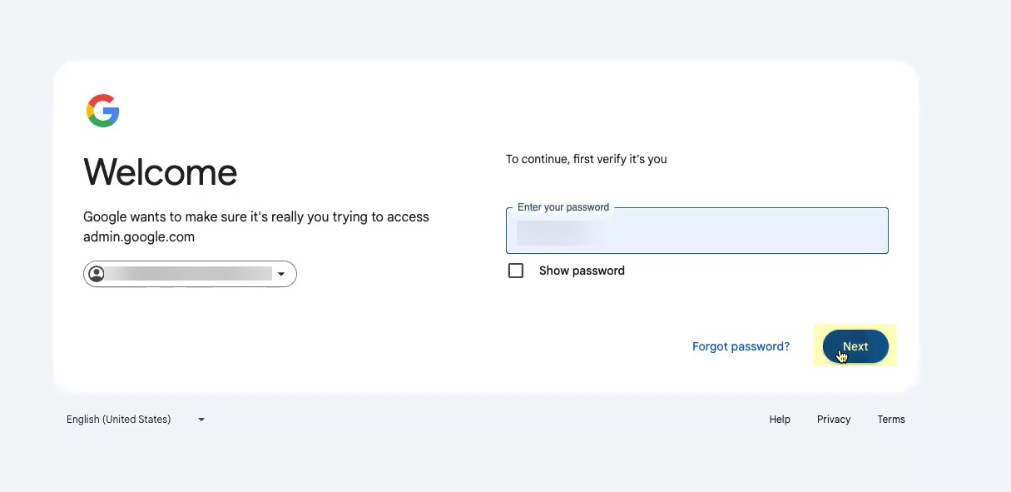Open the Privacy link in the footer
Screen dimensions: 1011x492
[x=834, y=420]
